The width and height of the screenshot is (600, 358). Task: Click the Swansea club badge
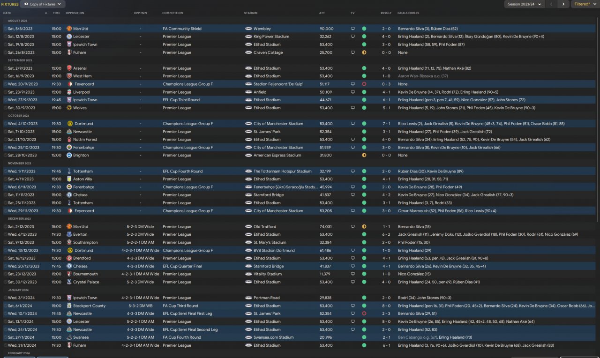[69, 337]
